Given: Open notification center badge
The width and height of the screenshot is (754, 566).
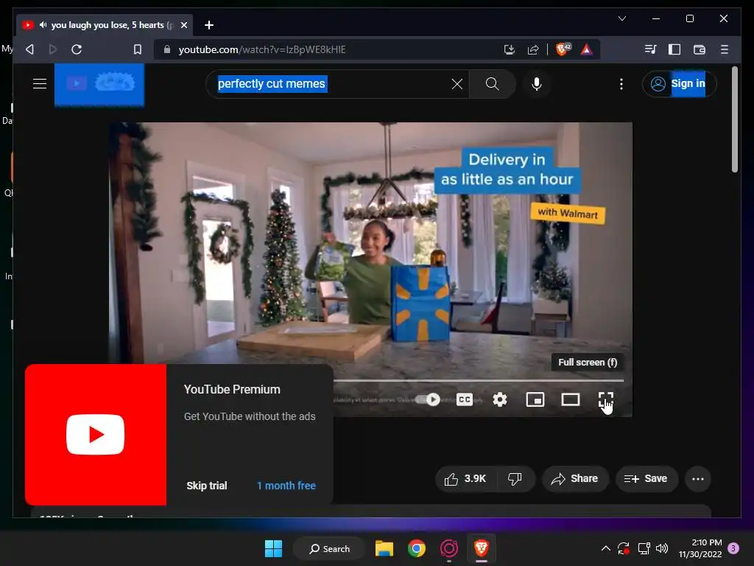Looking at the screenshot, I should (x=733, y=548).
